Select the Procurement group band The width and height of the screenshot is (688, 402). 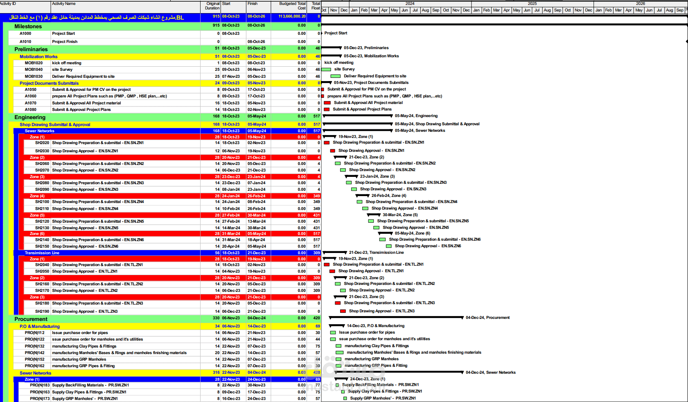point(162,319)
